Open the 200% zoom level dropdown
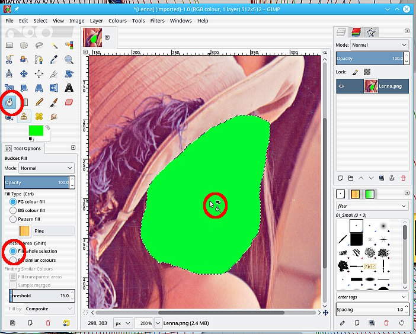 [x=158, y=323]
